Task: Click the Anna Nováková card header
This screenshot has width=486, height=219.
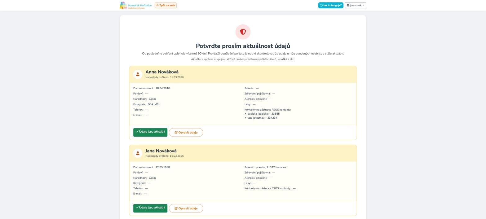Action: [243, 74]
